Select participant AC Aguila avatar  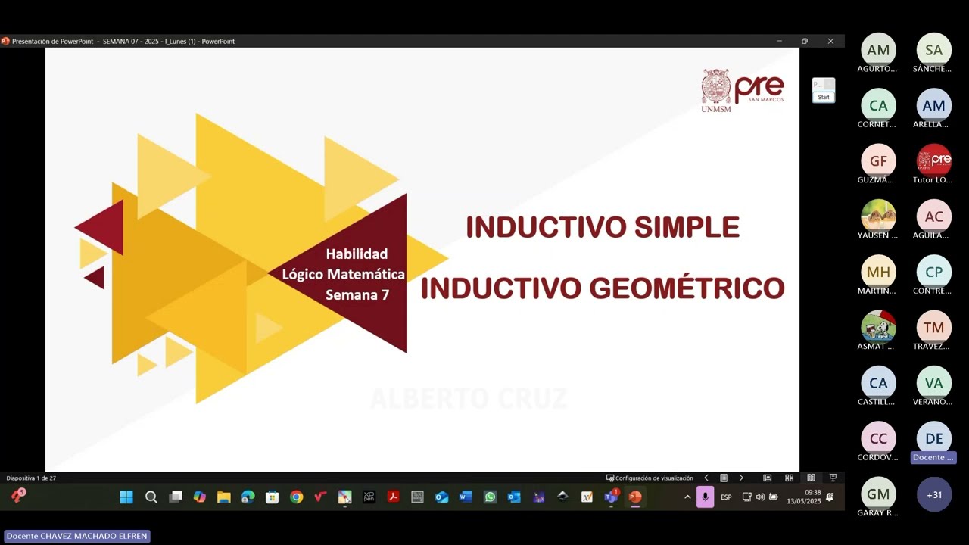933,216
